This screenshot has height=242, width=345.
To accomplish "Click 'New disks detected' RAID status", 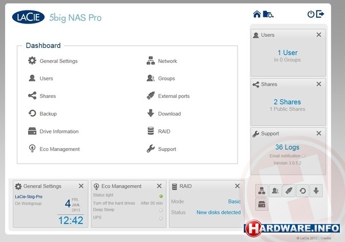I will pos(218,212).
